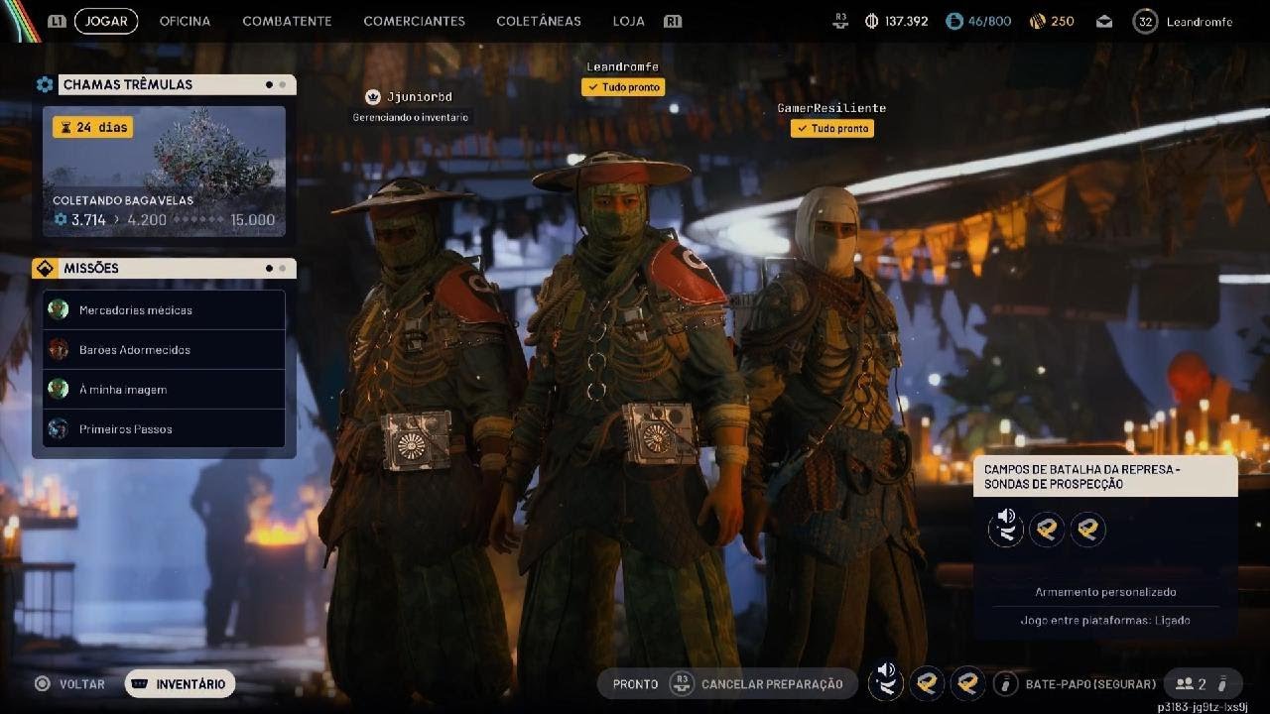Image resolution: width=1270 pixels, height=714 pixels.
Task: Click the gear icon beside CHAMAS TRÊMULAS
Action: (x=45, y=84)
